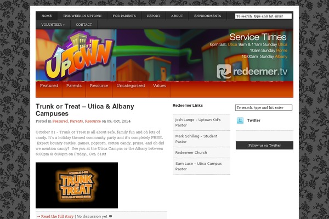Select the Featured category tab
The height and width of the screenshot is (219, 329).
49,89
